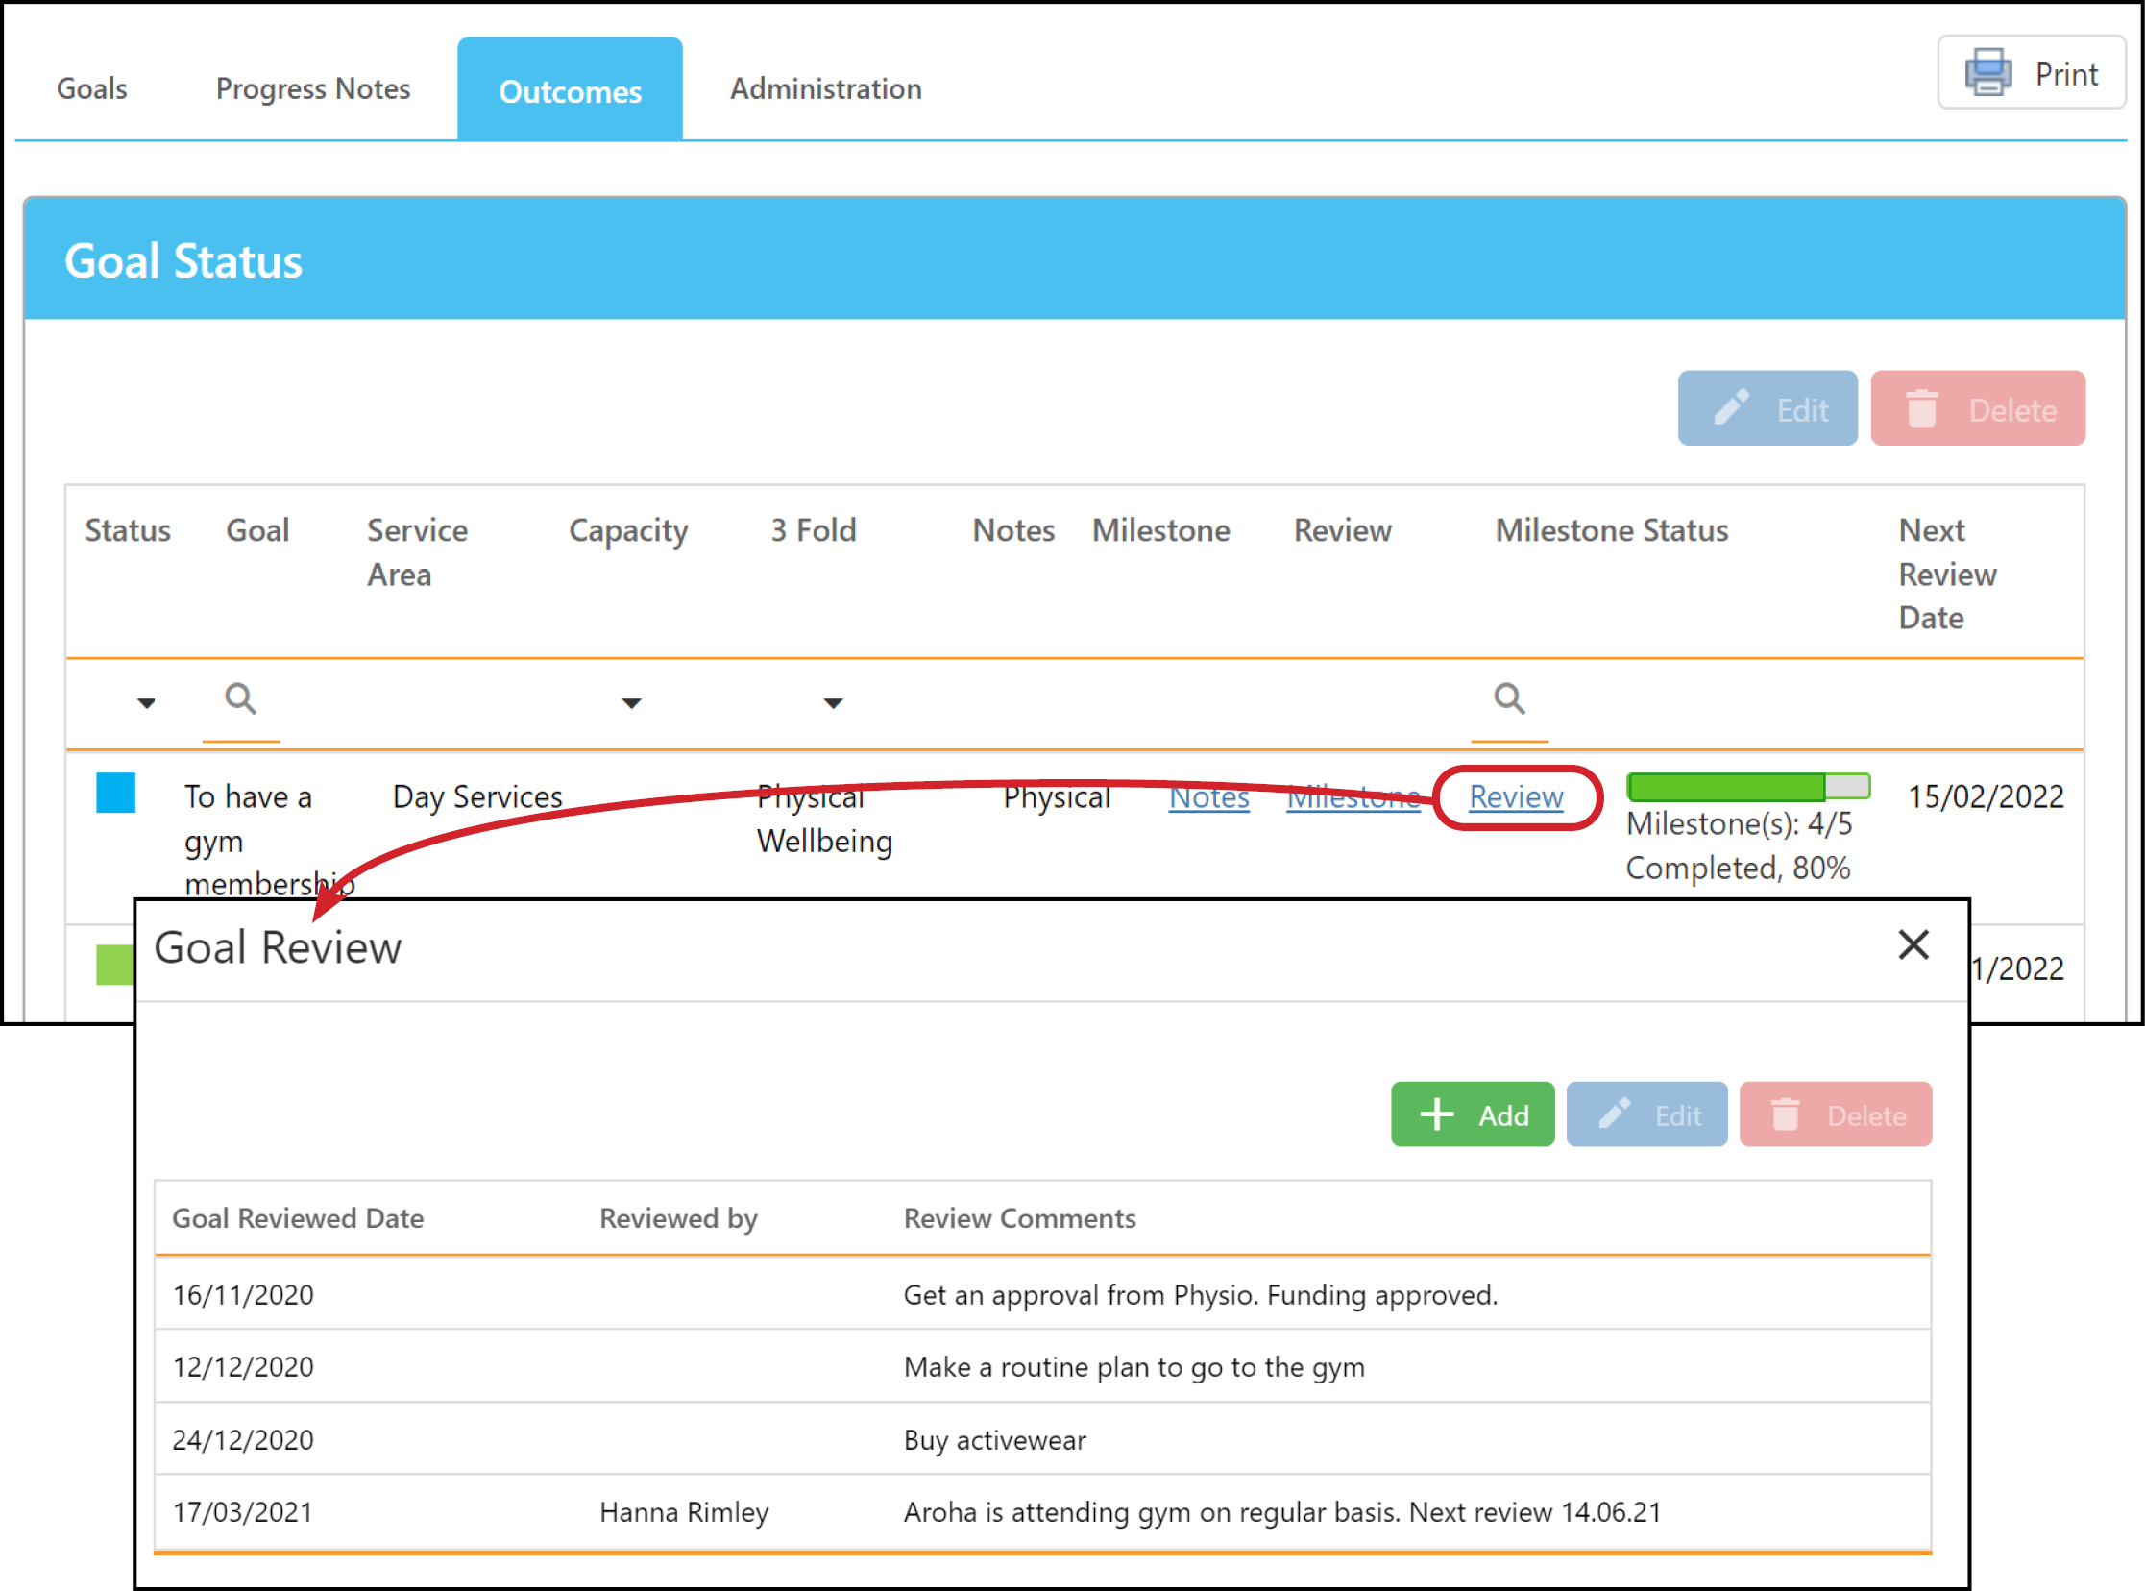Click the Reviewed by column header

pos(679,1218)
